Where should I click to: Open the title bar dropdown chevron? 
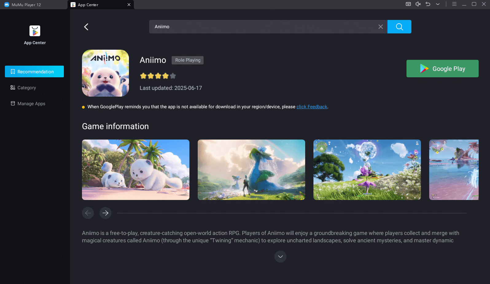coord(438,4)
